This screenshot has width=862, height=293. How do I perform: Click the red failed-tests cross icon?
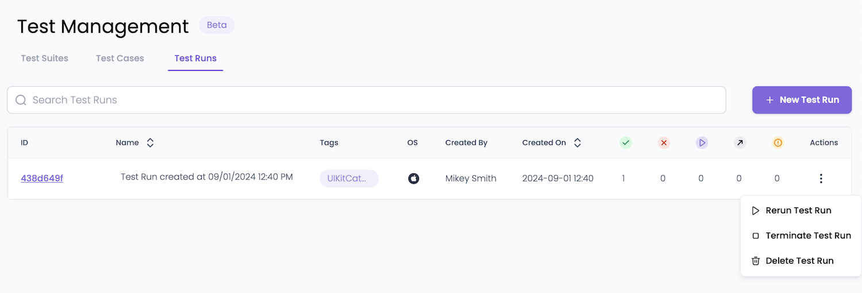point(664,142)
